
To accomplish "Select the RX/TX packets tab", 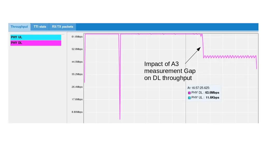I will pyautogui.click(x=62, y=27).
